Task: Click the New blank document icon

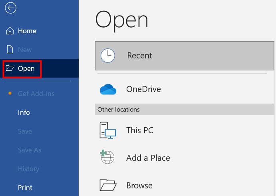Action: click(x=10, y=50)
